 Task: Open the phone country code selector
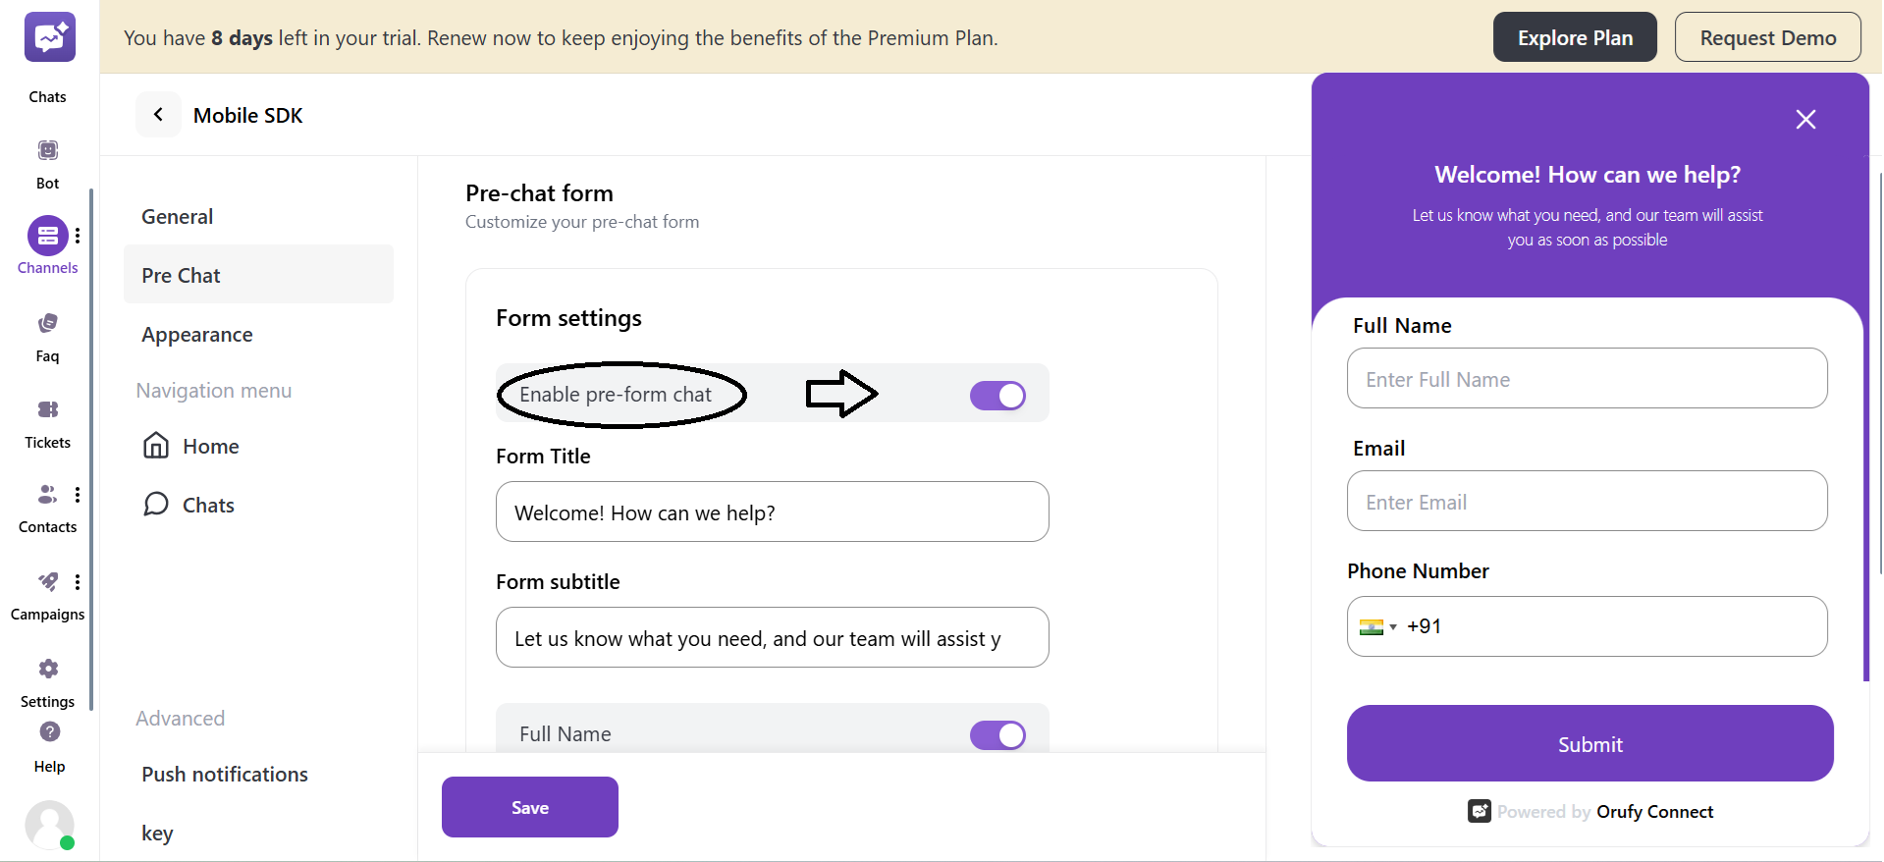(1378, 626)
